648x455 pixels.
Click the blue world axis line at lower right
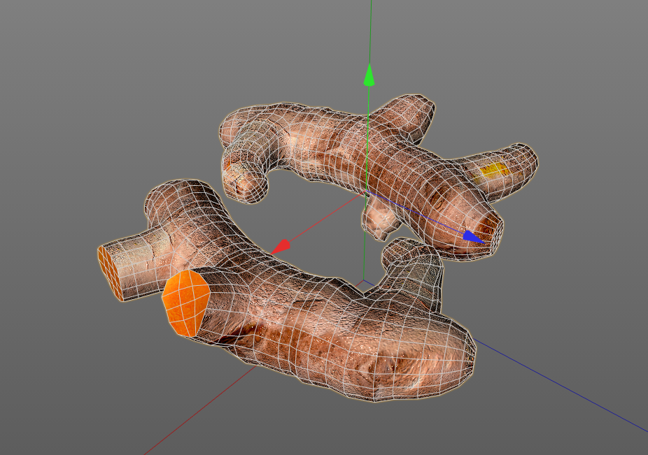tap(562, 387)
